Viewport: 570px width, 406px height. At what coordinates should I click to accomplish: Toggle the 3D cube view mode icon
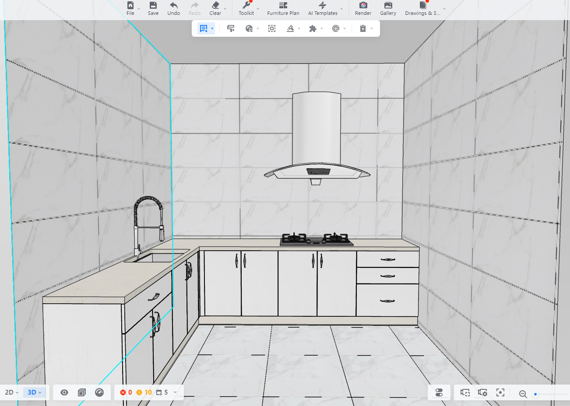82,392
